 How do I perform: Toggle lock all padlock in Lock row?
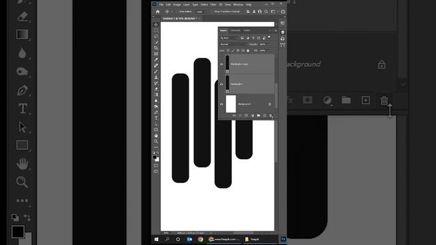(248, 50)
